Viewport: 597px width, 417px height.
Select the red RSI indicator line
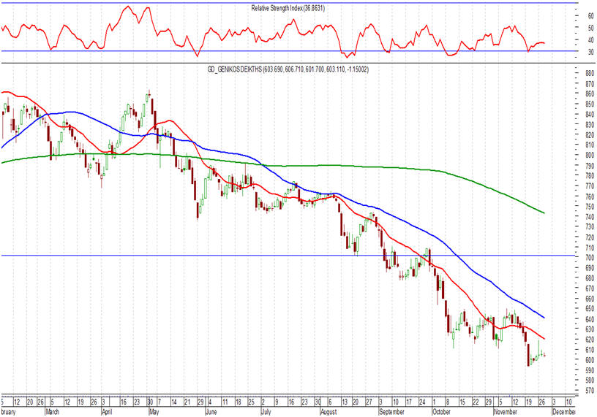click(274, 32)
